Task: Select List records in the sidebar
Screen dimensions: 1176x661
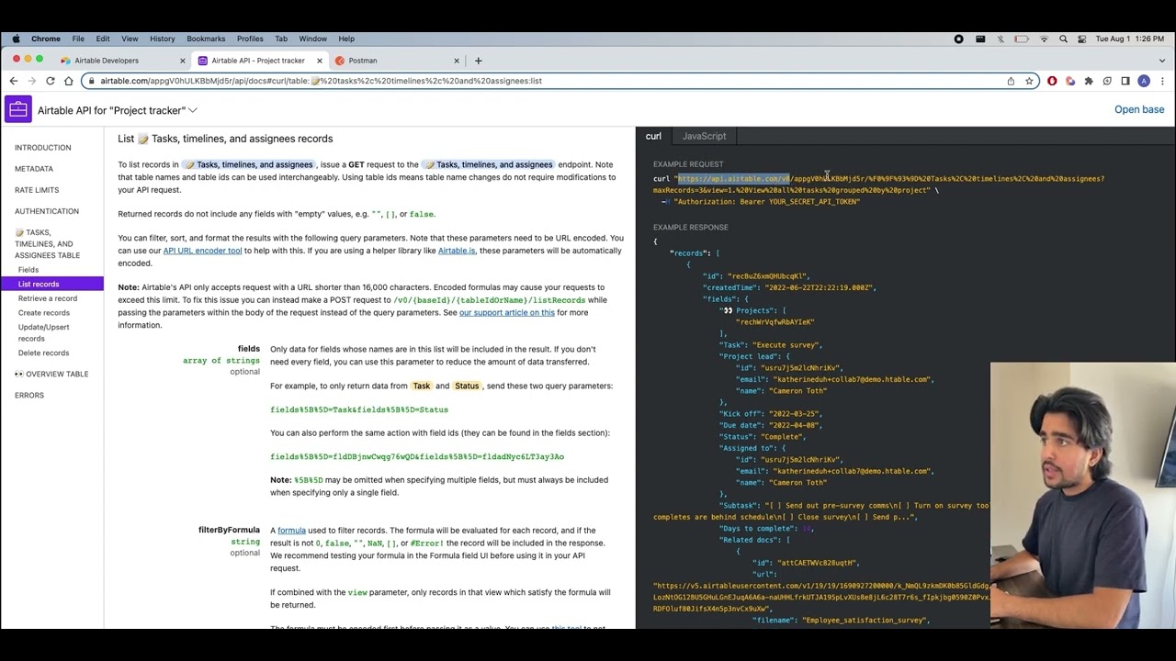Action: coord(51,284)
